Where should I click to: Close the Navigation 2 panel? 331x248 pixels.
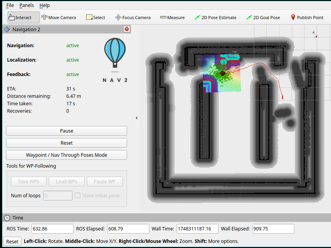[126, 29]
